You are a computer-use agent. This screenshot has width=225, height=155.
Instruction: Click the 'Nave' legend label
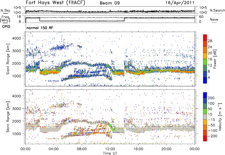pos(214,19)
